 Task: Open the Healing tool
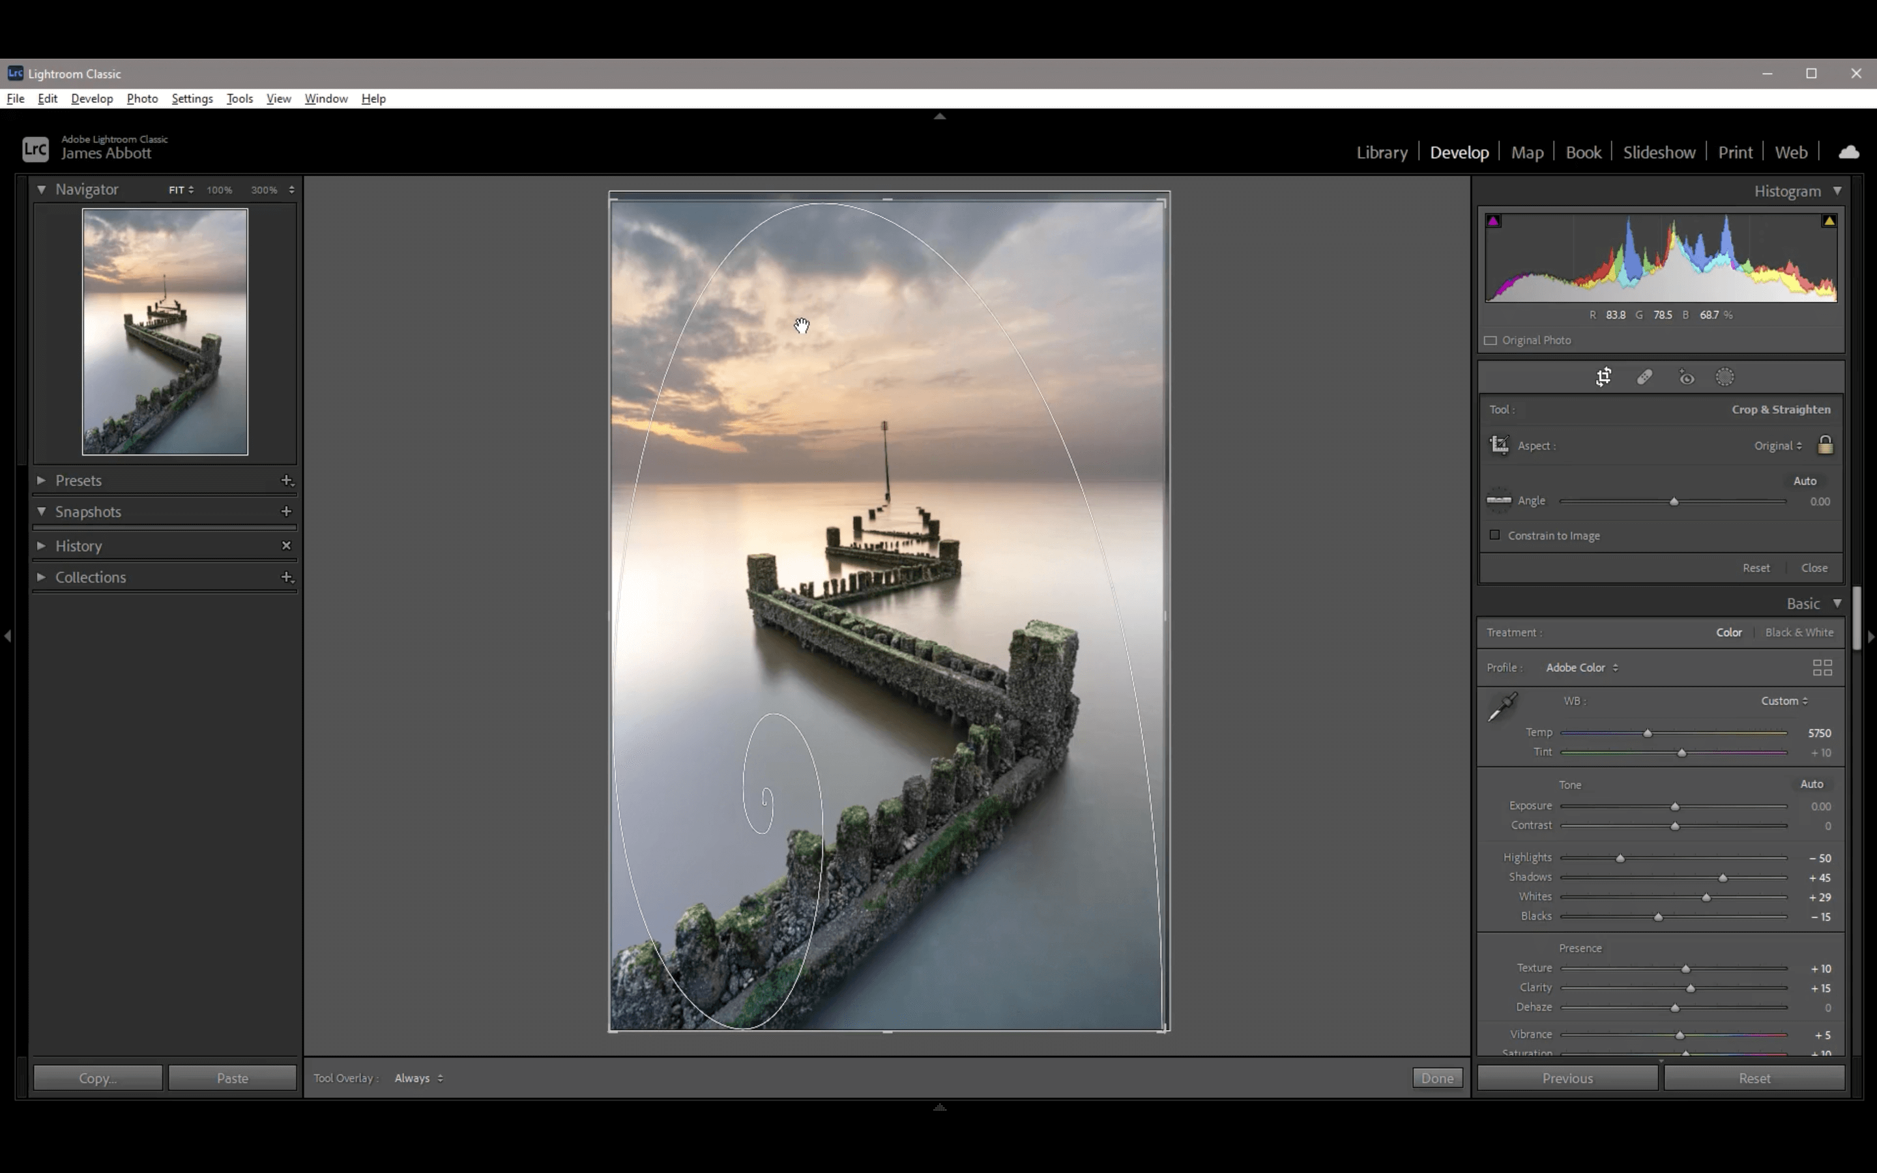click(x=1645, y=377)
